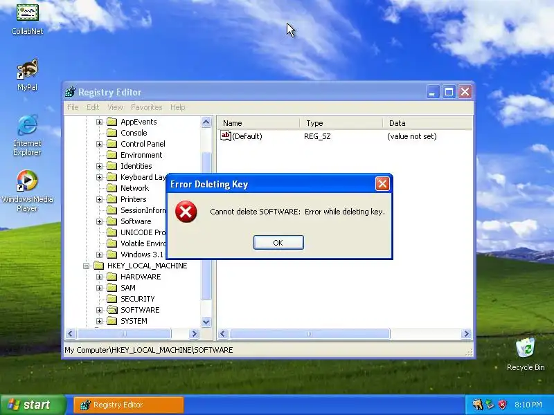The width and height of the screenshot is (554, 415).
Task: Select the Recycle Bin desktop icon
Action: (x=526, y=354)
